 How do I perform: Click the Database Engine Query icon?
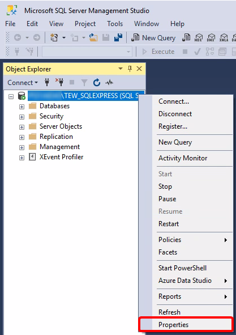click(x=186, y=37)
